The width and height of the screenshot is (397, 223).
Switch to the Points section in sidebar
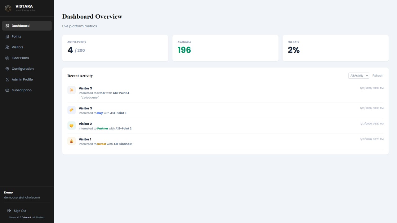[x=16, y=36]
